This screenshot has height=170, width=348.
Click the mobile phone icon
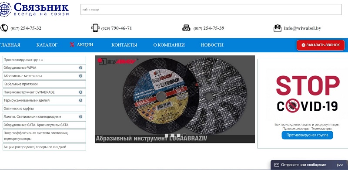tap(95, 28)
